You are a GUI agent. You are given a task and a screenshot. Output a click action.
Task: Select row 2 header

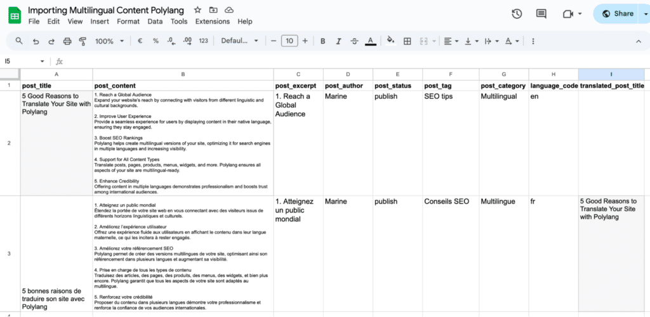(10, 143)
